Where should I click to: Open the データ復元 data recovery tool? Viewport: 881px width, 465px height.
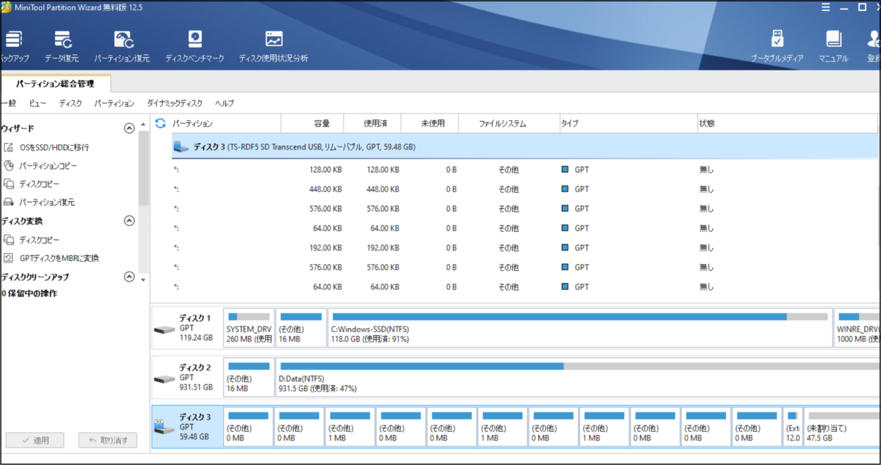pos(63,46)
